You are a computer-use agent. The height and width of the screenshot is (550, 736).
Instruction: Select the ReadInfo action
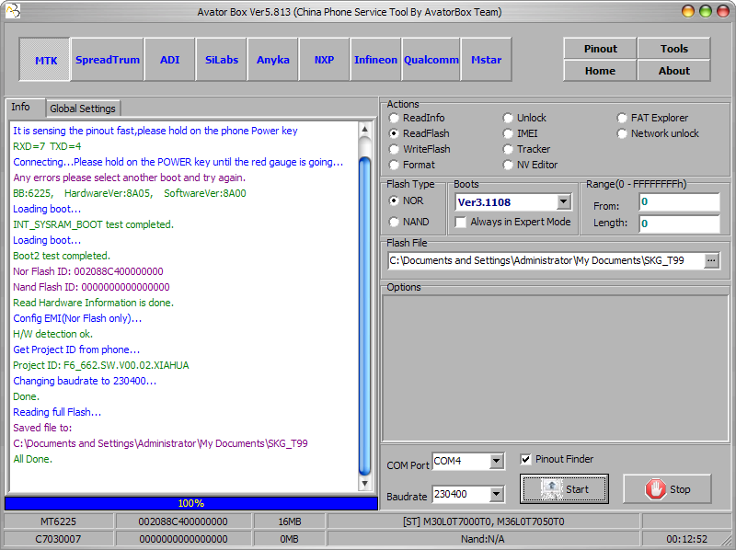click(418, 118)
